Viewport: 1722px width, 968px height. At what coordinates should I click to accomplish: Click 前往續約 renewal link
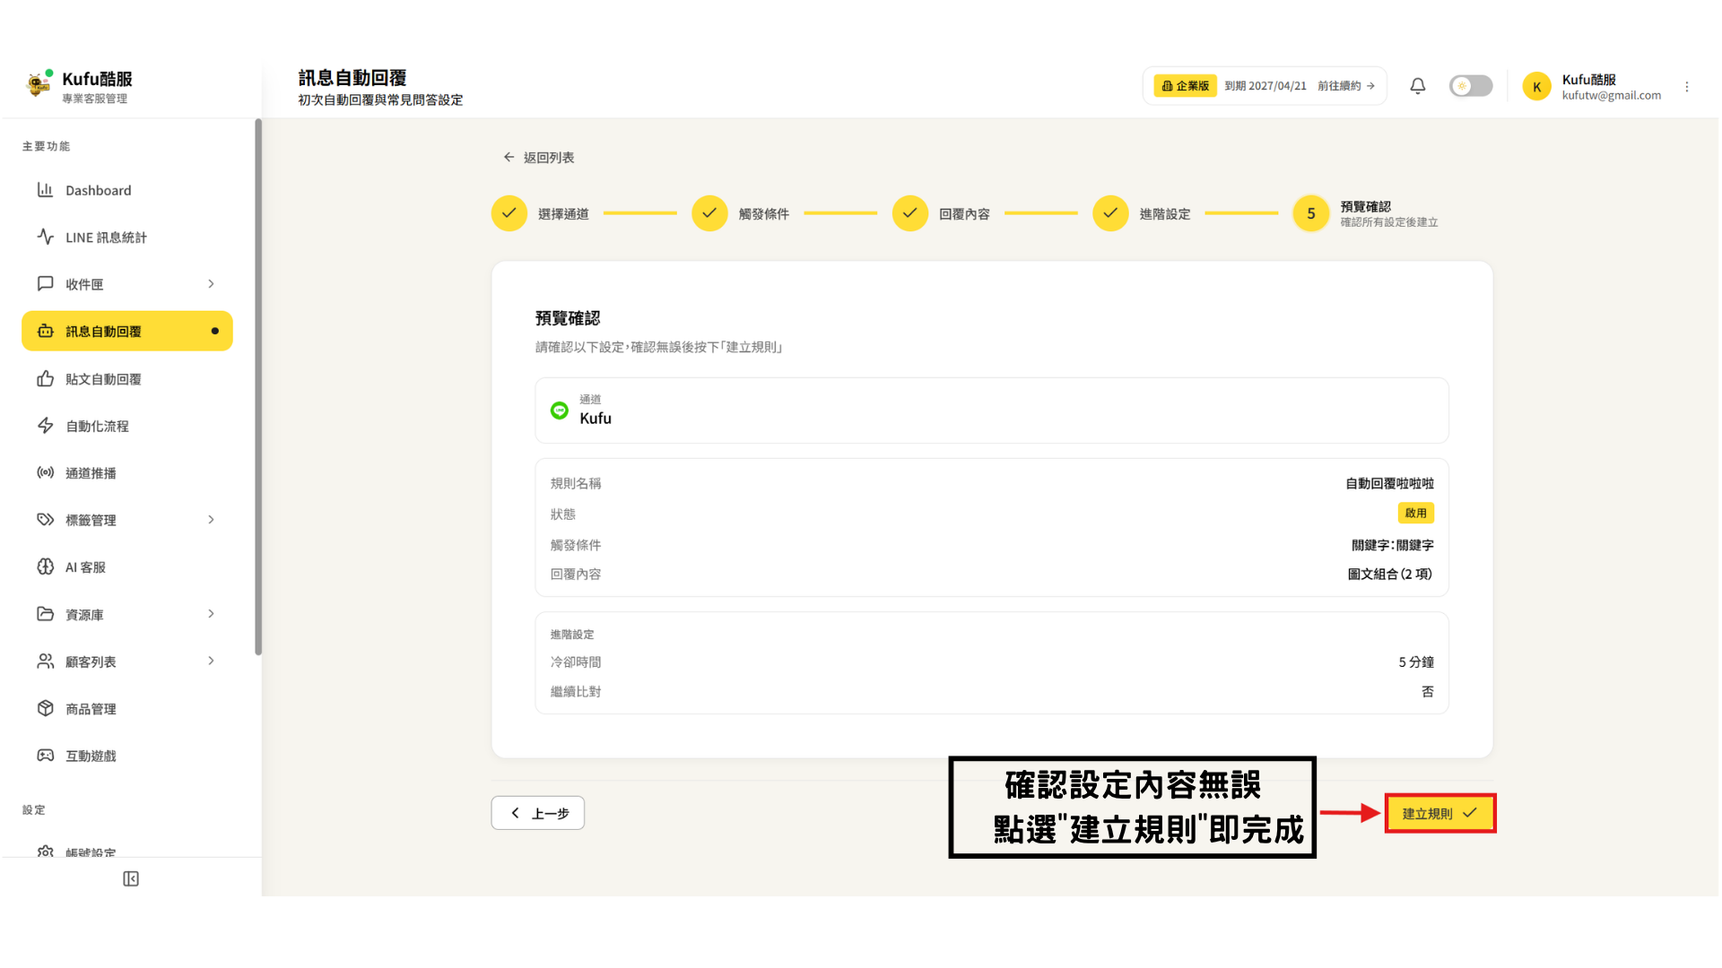[1346, 86]
